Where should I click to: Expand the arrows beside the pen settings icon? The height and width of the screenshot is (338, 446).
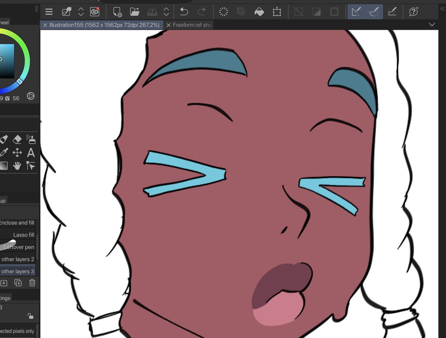pyautogui.click(x=81, y=12)
